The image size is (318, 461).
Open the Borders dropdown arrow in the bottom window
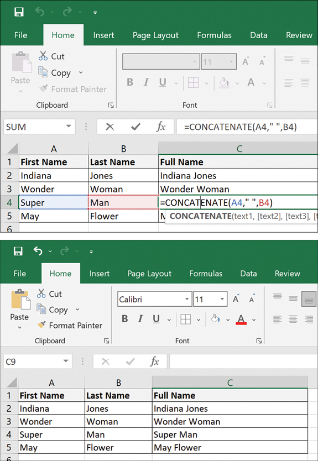pos(199,319)
